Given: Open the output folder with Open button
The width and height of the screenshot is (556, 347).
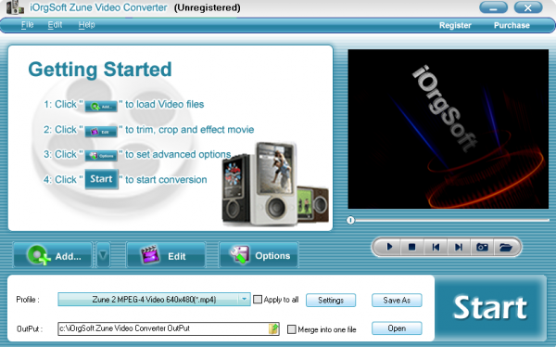Looking at the screenshot, I should [x=397, y=328].
